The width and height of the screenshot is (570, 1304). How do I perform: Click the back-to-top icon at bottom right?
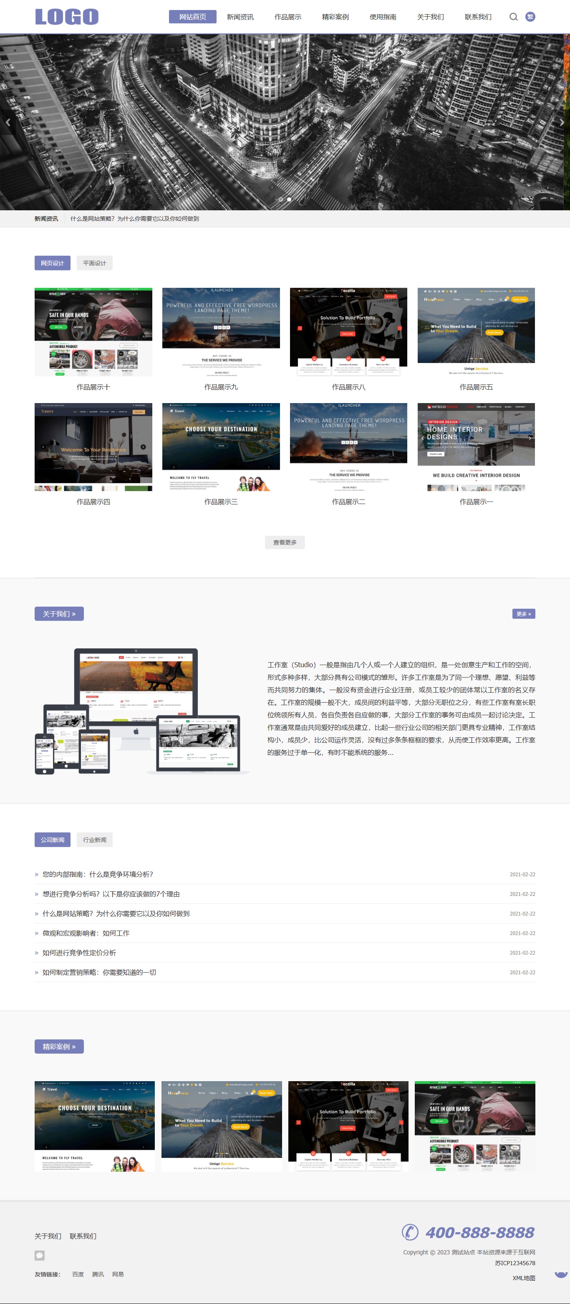point(561,1275)
